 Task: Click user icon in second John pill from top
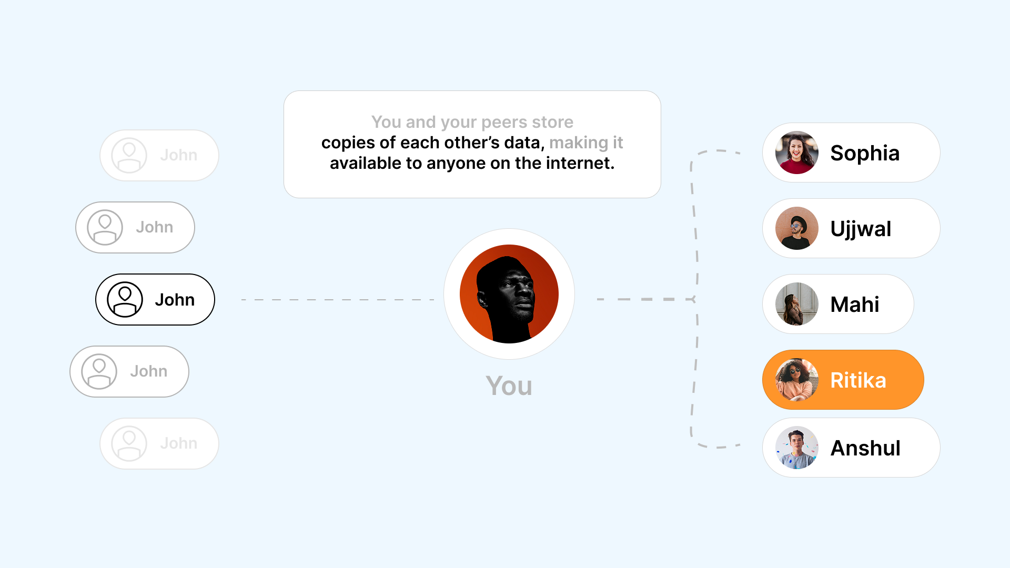point(105,228)
